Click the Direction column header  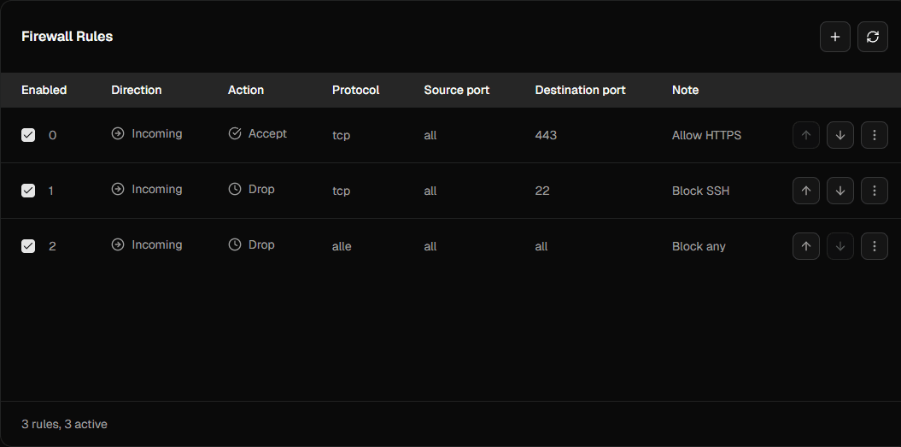click(136, 90)
